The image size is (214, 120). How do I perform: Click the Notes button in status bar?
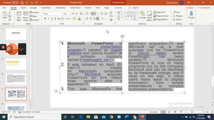coord(154,112)
